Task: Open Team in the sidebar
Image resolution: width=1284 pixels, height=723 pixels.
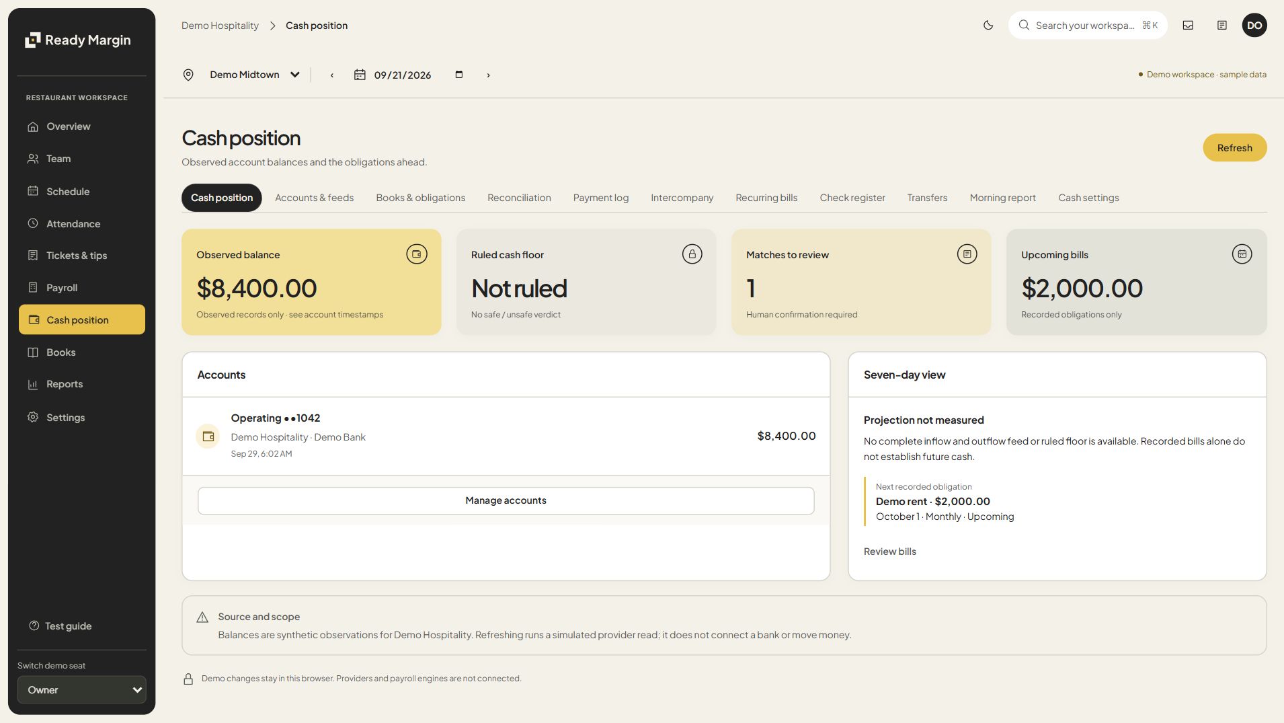Action: point(81,159)
